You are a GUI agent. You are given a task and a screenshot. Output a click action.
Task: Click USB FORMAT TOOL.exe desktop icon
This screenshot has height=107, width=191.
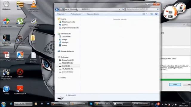(x=33, y=23)
